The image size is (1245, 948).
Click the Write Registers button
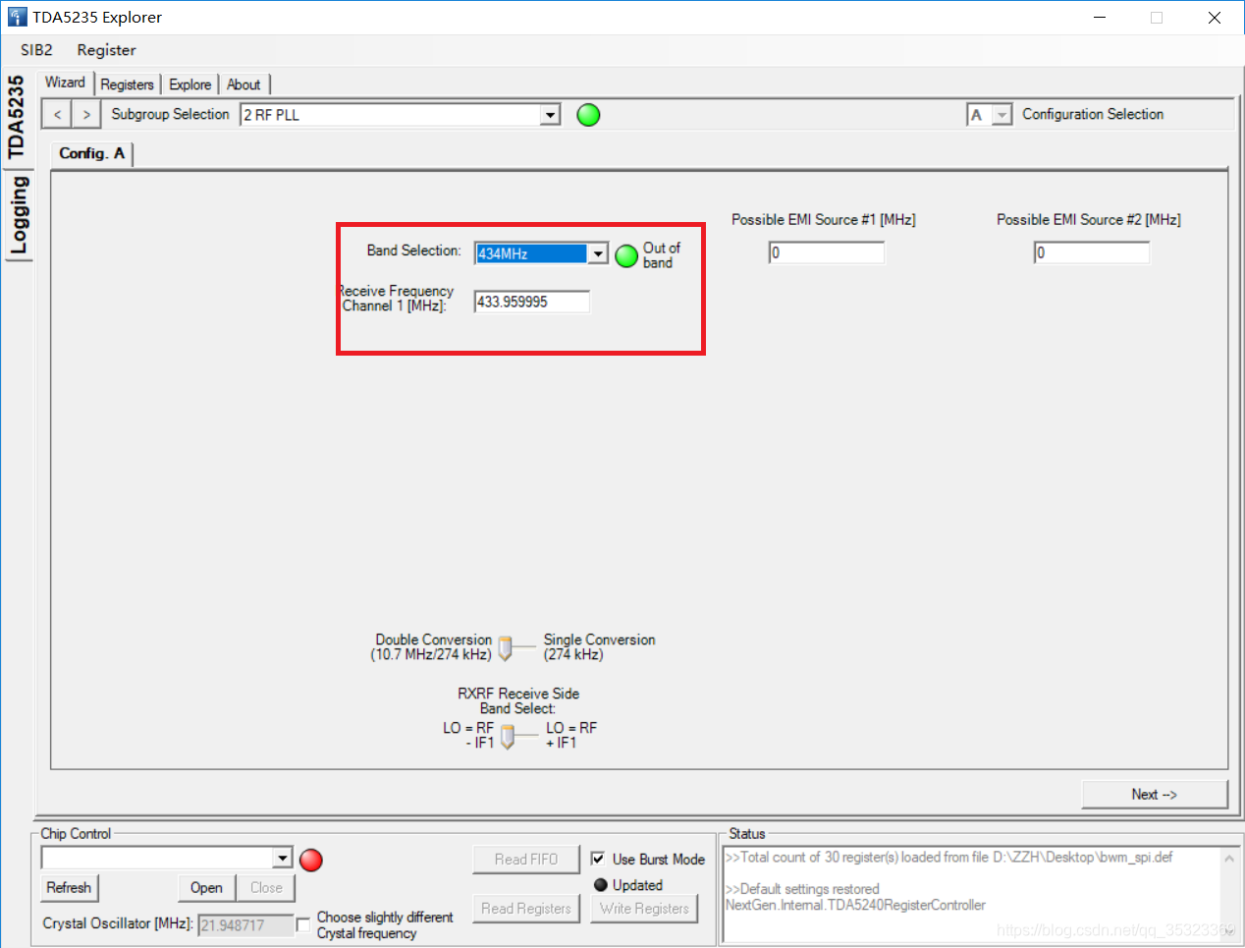coord(644,909)
